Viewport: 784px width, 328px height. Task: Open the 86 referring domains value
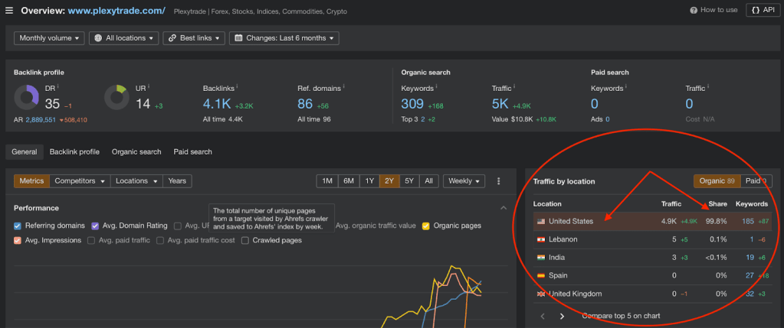(x=305, y=104)
